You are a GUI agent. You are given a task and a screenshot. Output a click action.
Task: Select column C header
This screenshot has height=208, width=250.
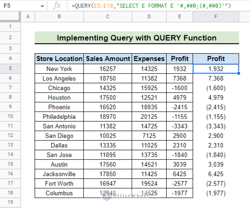(108, 17)
